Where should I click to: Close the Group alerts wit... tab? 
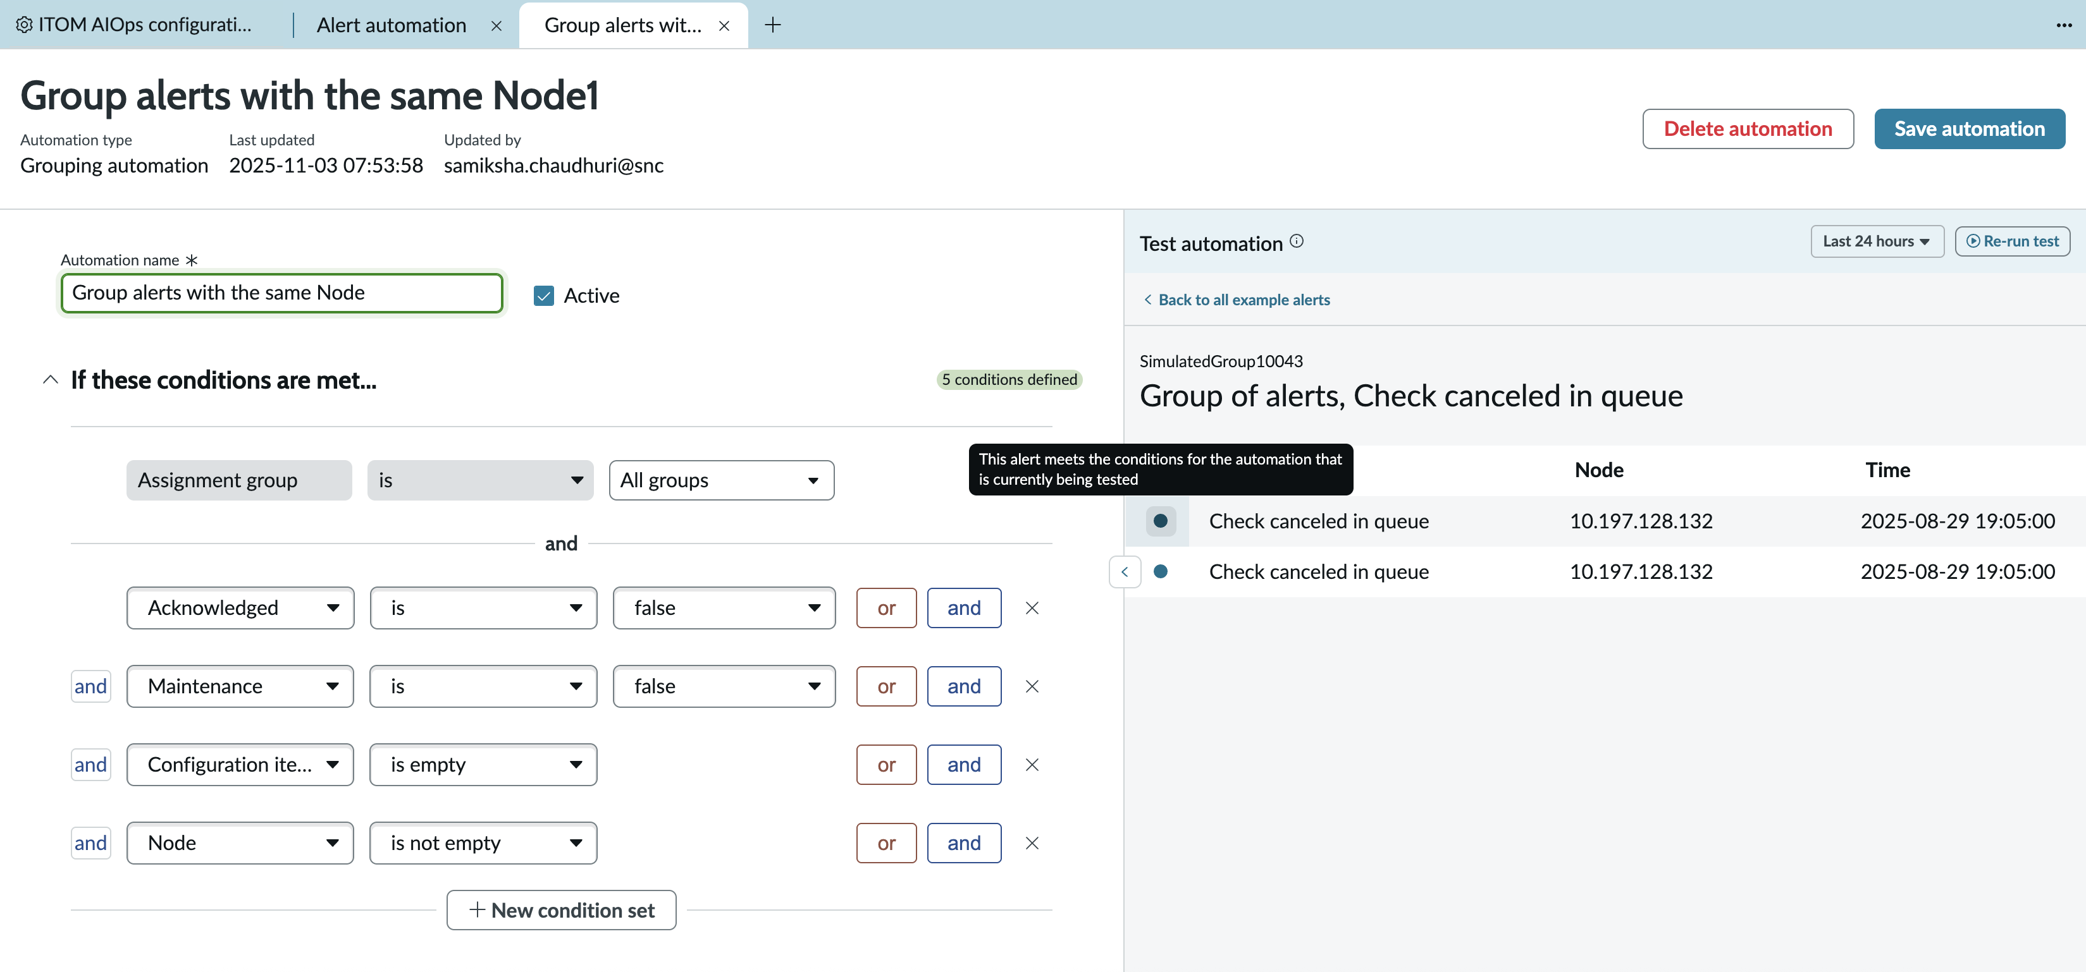click(x=724, y=26)
